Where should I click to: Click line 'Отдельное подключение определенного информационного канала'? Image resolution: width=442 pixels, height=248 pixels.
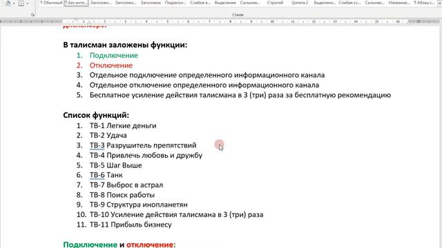tap(207, 75)
